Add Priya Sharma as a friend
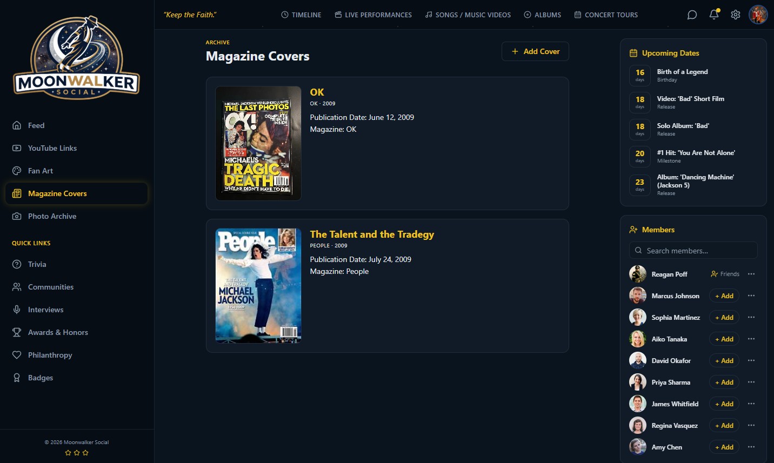 [724, 382]
